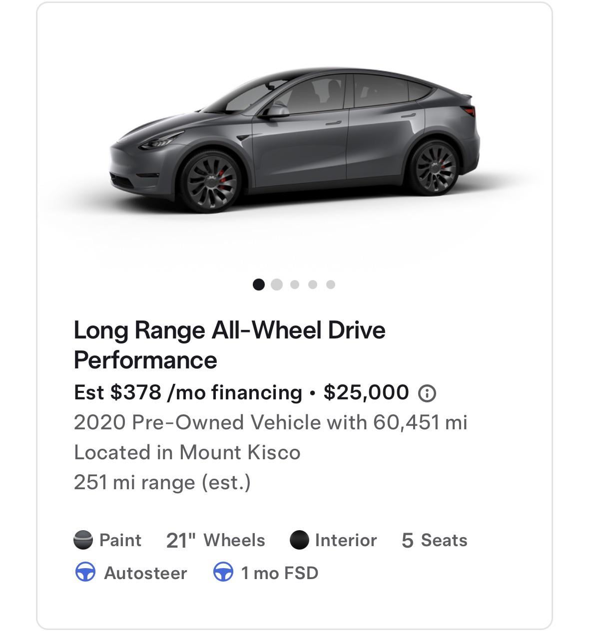Image resolution: width=589 pixels, height=636 pixels.
Task: Click the 21" Wheels feature label
Action: coord(215,540)
